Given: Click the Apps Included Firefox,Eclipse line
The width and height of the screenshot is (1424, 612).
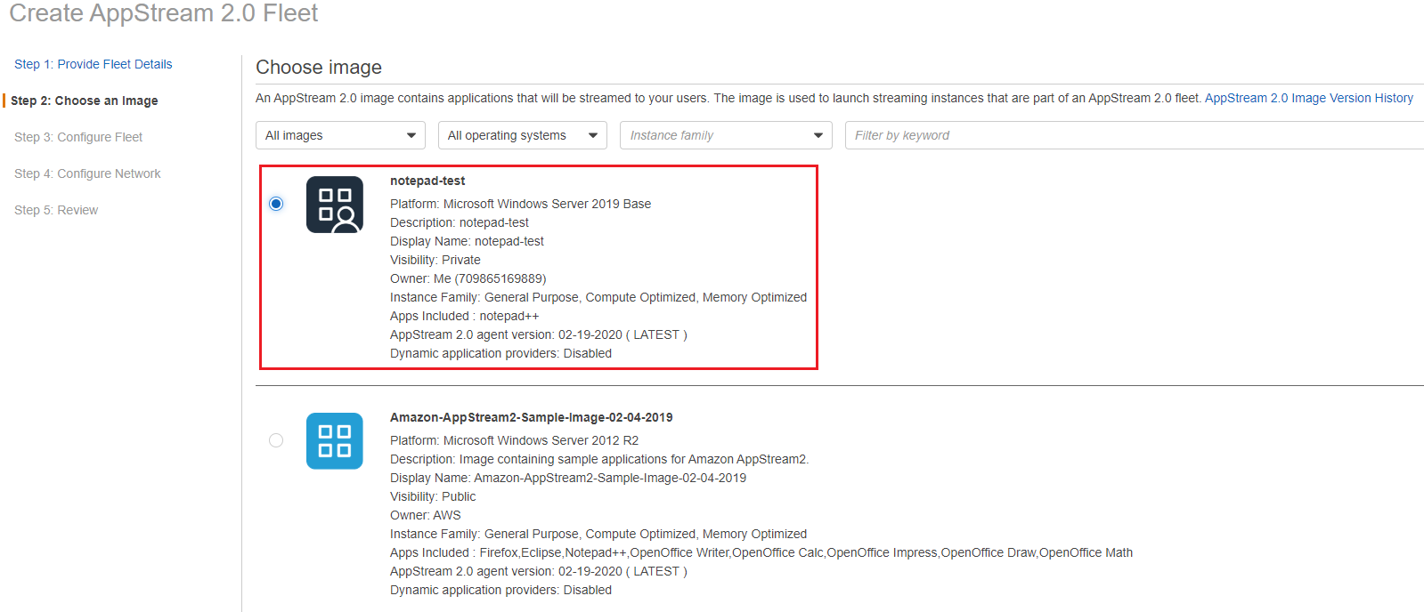Looking at the screenshot, I should pyautogui.click(x=761, y=552).
